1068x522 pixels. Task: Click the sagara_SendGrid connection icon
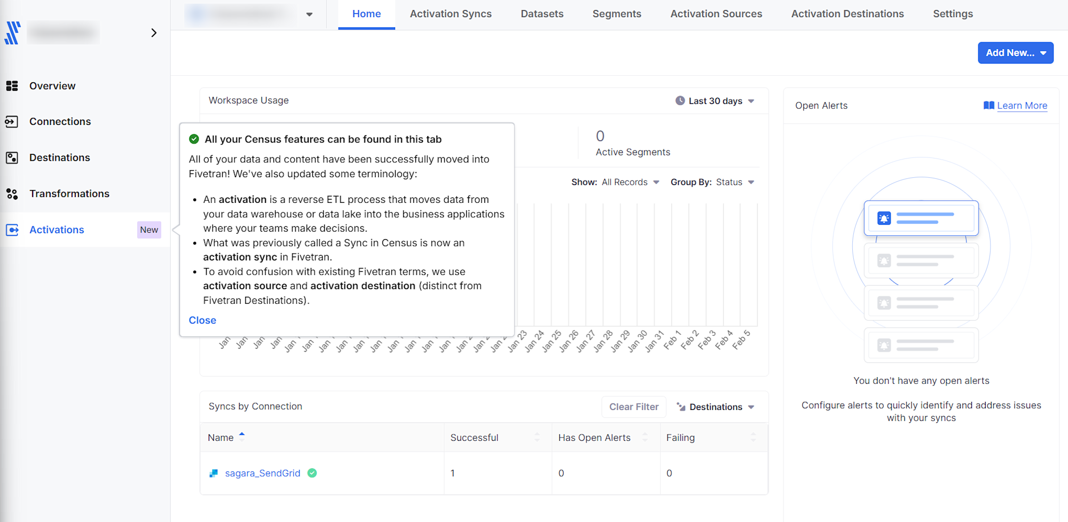tap(214, 473)
